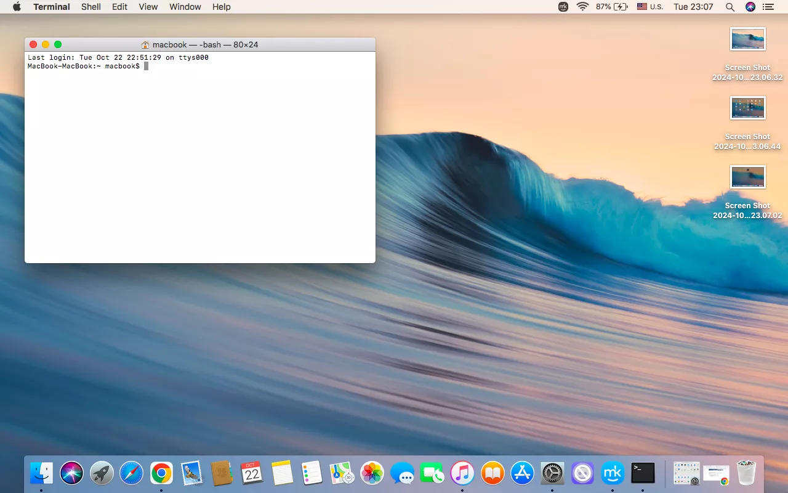Open the Wi-Fi status menu

(x=582, y=7)
